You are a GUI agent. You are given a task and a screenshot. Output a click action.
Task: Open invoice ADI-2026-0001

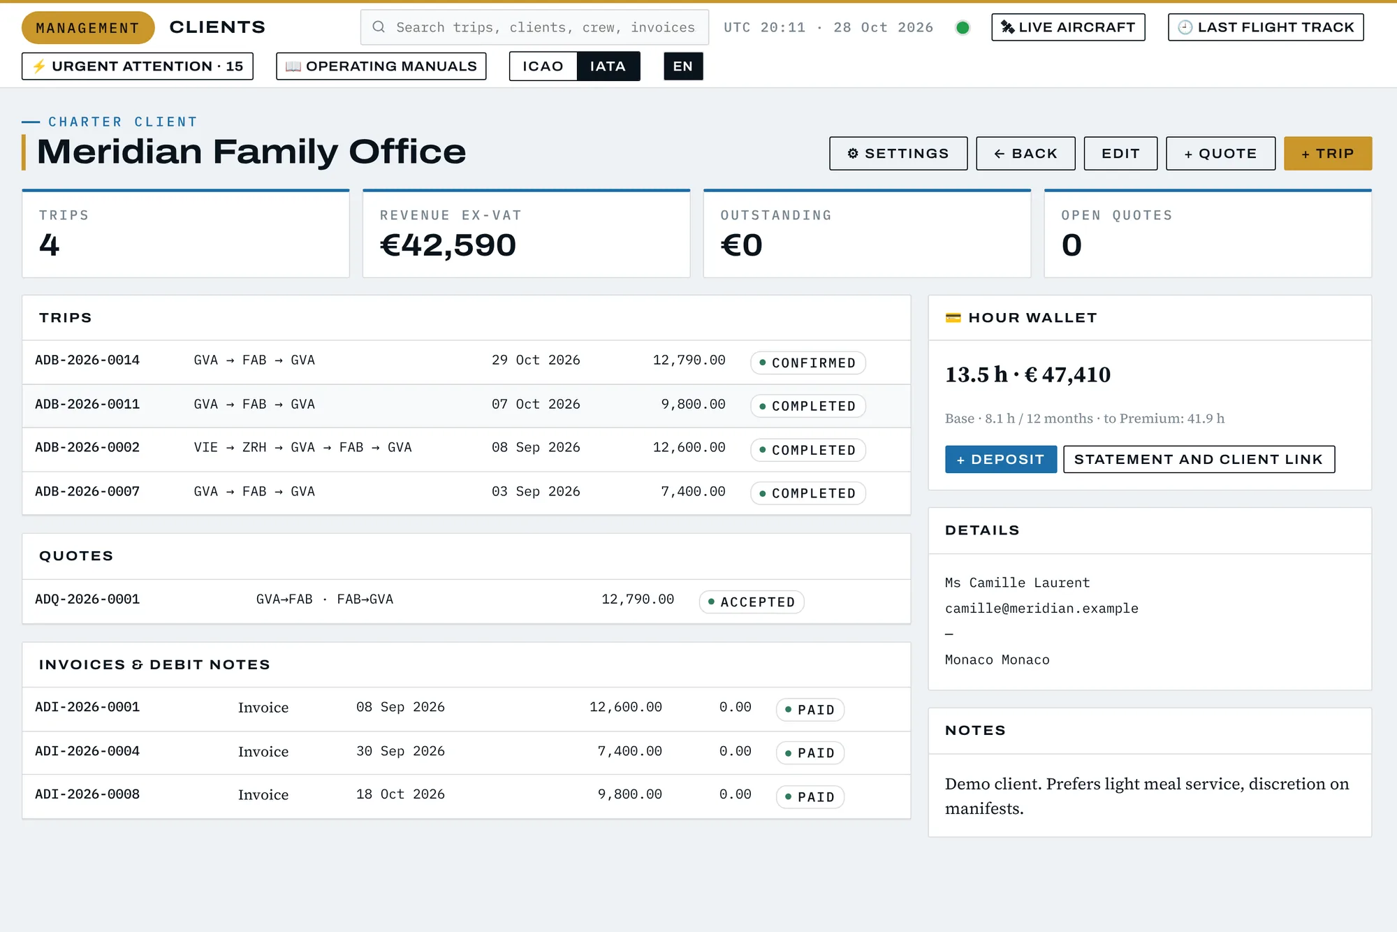(466, 708)
